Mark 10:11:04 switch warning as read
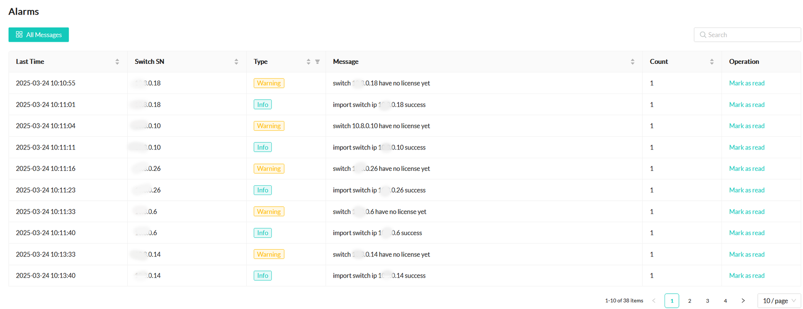Viewport: 803px width, 309px height. pos(747,126)
